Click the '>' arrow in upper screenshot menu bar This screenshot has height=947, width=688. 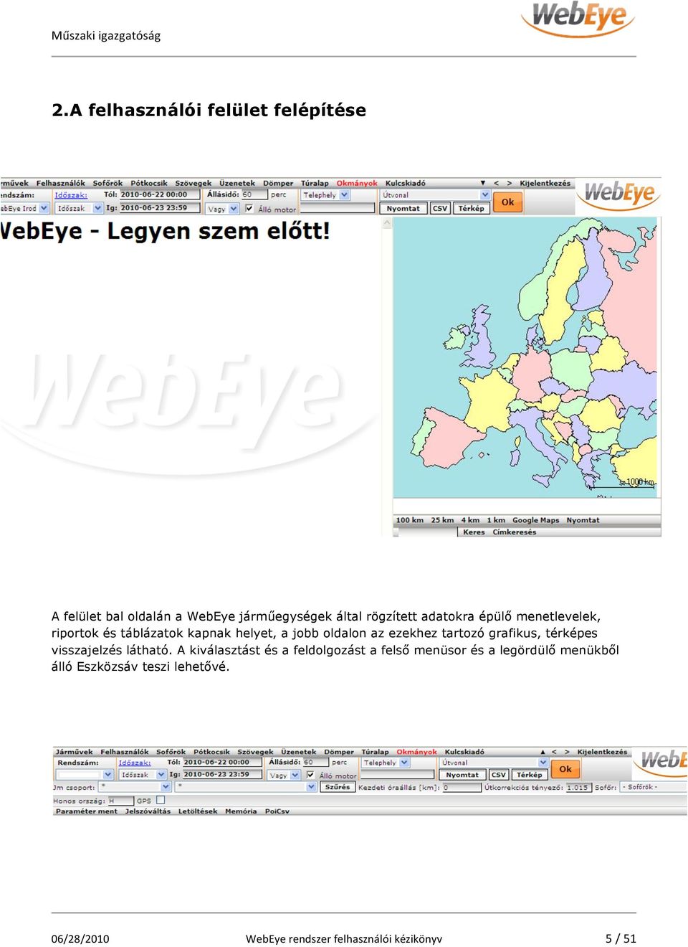(x=510, y=184)
